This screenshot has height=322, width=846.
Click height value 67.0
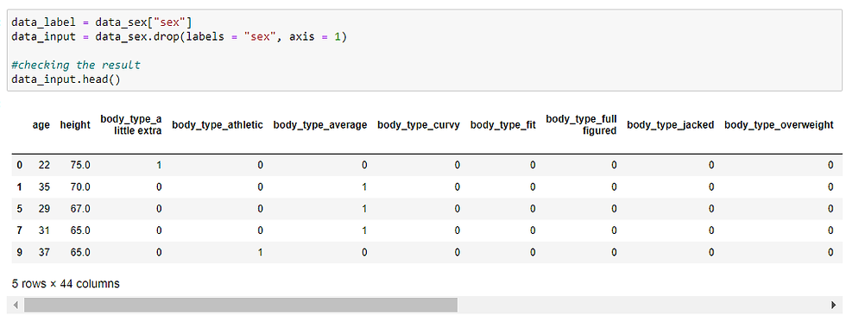click(x=79, y=209)
